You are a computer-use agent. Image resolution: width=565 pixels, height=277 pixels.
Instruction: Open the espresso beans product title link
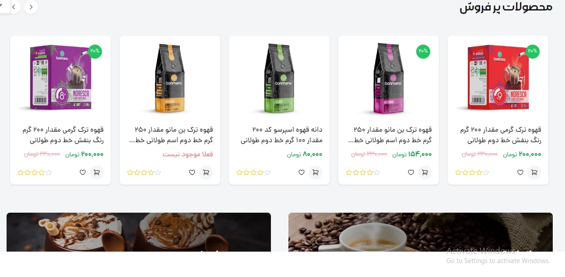coord(281,135)
